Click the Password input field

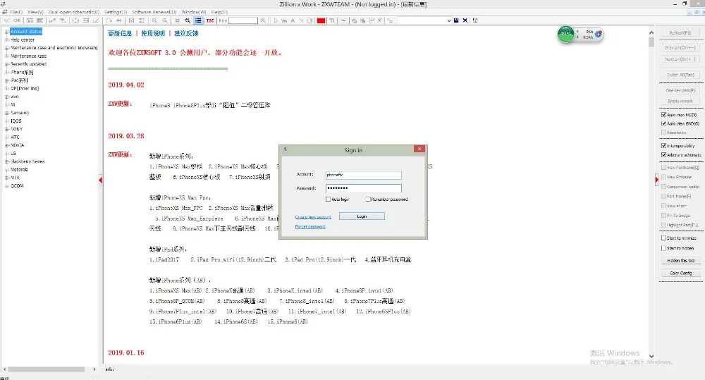[x=363, y=188]
